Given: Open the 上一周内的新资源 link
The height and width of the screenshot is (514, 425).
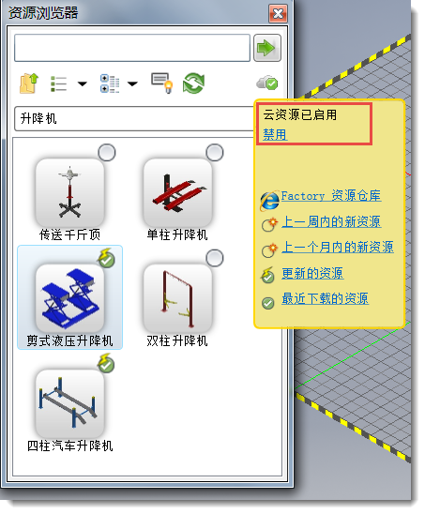Looking at the screenshot, I should pos(331,222).
